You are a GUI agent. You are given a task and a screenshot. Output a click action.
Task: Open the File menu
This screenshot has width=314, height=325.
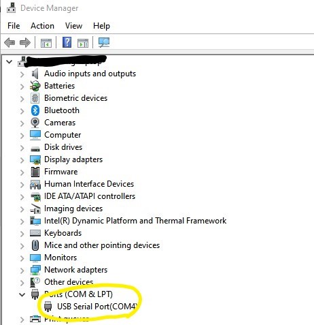[x=14, y=26]
